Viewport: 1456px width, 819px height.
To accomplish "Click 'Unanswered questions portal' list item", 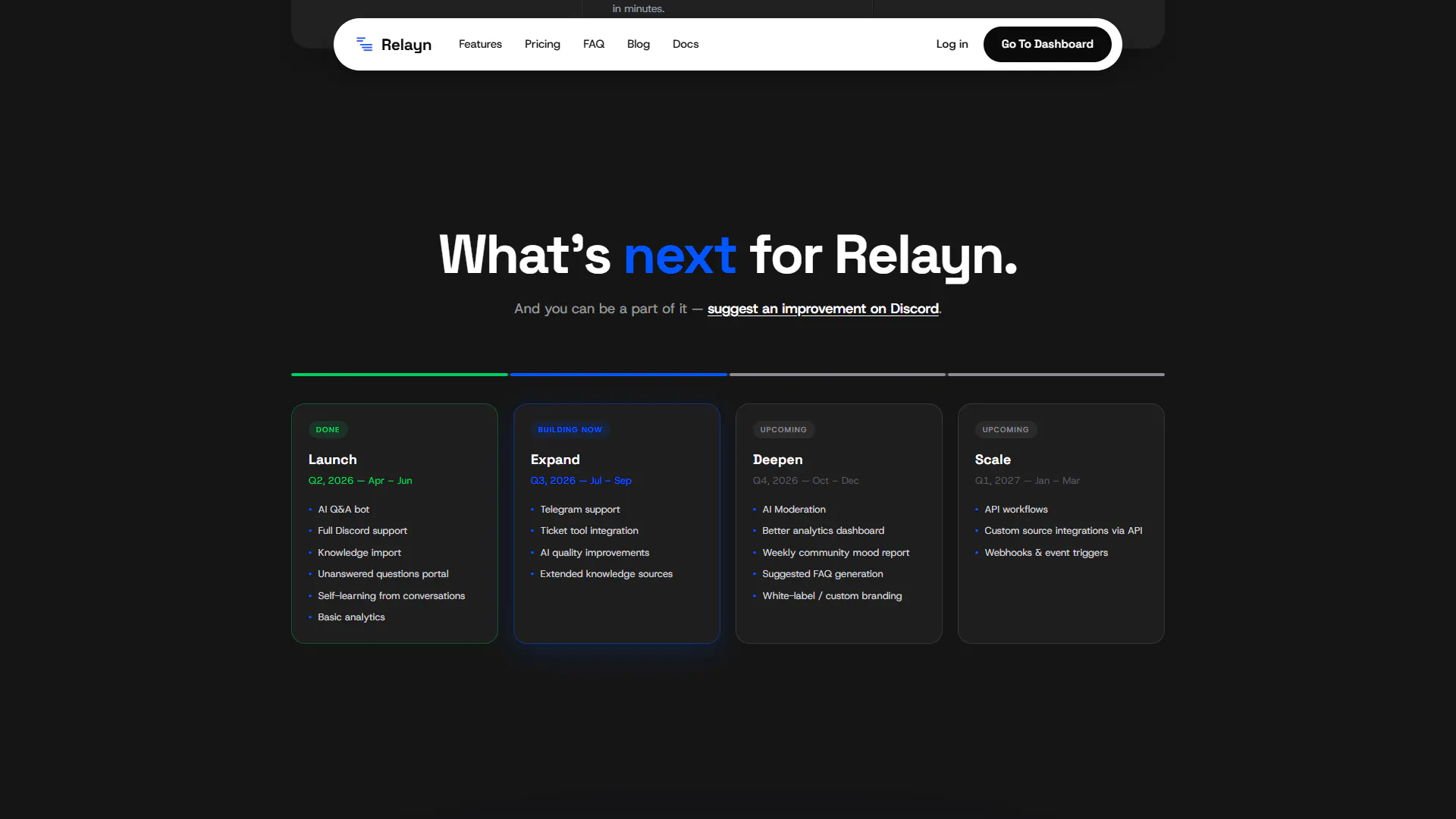I will coord(383,574).
